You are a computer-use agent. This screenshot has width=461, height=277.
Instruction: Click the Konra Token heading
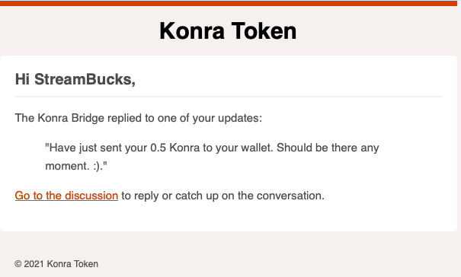[228, 31]
